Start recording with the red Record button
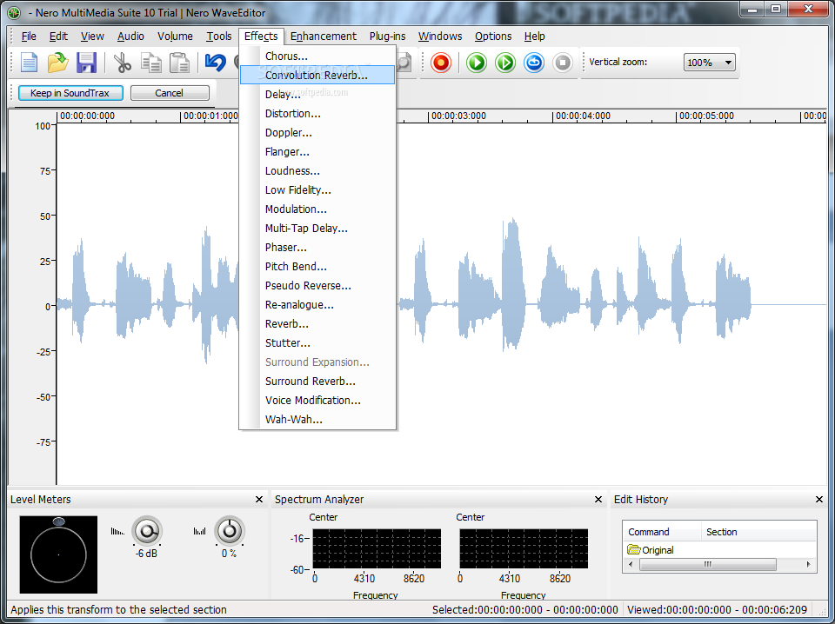The width and height of the screenshot is (835, 624). click(x=441, y=63)
